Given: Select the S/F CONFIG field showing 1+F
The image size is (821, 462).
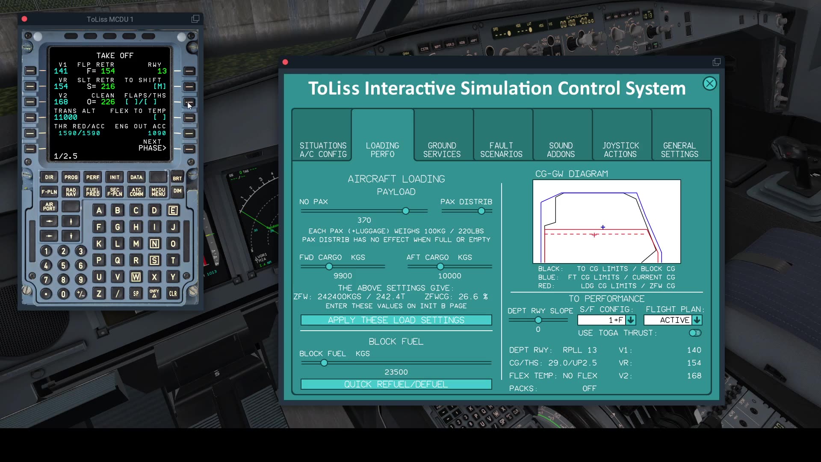Looking at the screenshot, I should tap(602, 320).
